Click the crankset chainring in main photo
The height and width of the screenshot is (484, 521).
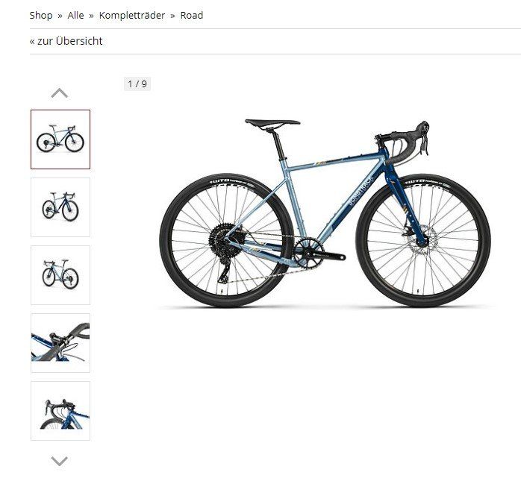tap(308, 252)
